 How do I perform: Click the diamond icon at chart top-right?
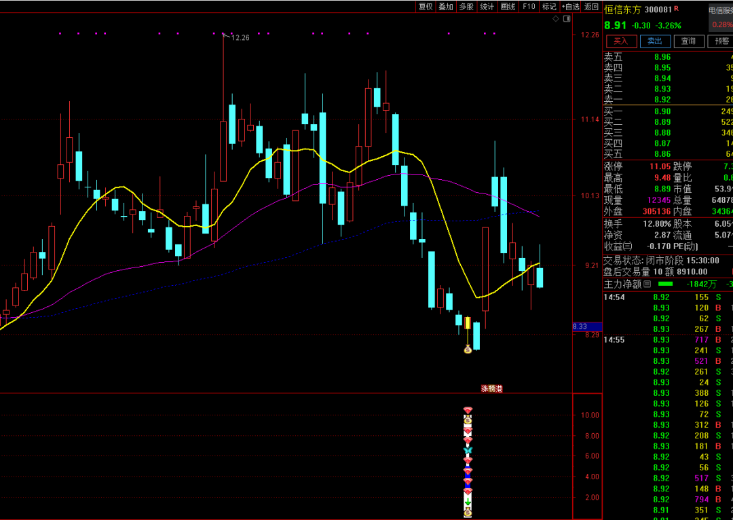(556, 19)
